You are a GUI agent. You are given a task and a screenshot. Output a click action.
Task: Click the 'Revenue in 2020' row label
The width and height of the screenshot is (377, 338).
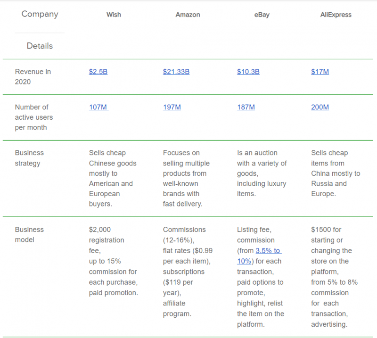pos(33,77)
